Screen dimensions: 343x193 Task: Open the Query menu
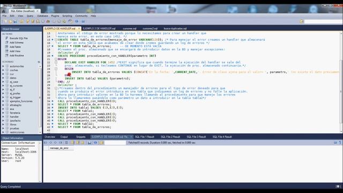tap(30, 16)
